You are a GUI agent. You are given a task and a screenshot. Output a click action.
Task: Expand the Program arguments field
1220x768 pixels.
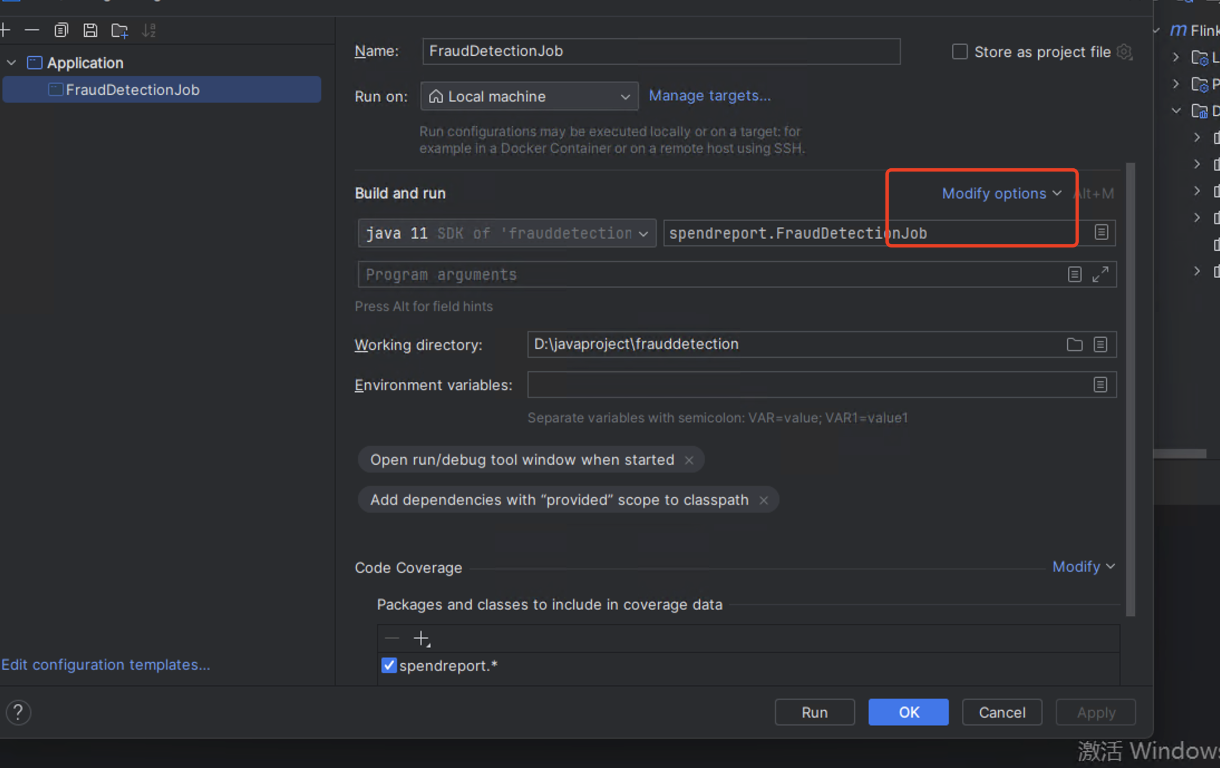(1100, 274)
